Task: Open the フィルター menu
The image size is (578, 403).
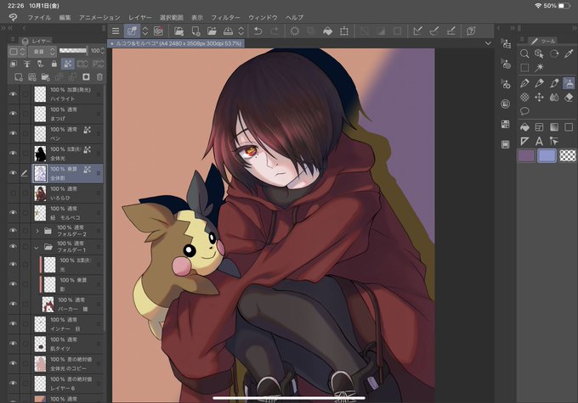Action: point(225,17)
